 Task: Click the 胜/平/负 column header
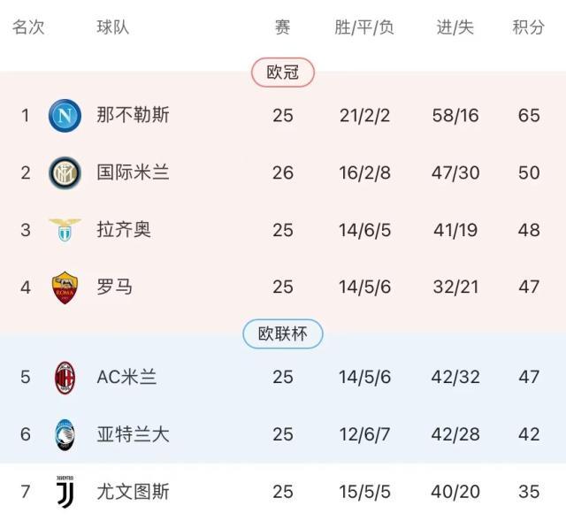[x=364, y=27]
